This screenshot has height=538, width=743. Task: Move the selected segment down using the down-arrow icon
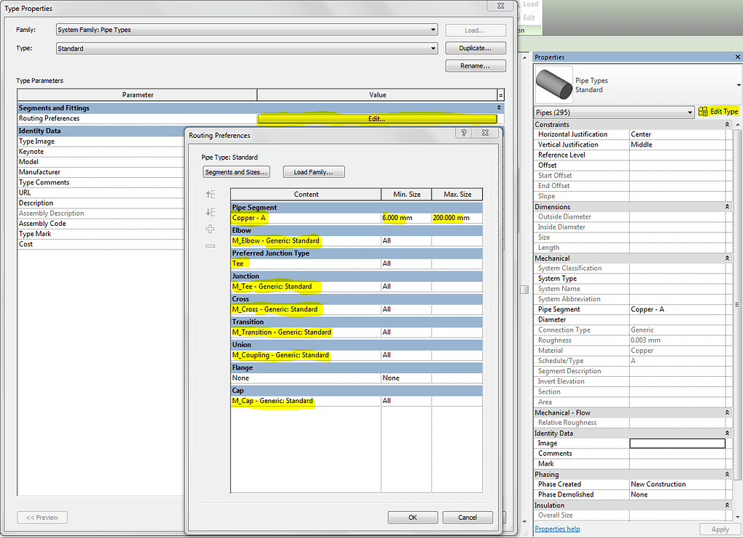pyautogui.click(x=210, y=211)
